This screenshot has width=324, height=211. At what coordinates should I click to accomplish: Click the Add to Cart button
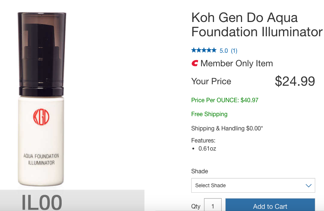pos(270,205)
